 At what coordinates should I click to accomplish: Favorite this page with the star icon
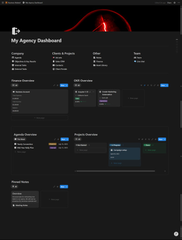(x=175, y=3)
